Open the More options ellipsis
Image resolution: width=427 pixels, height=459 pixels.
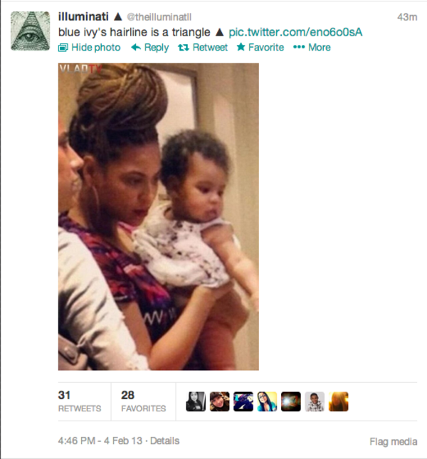(312, 47)
